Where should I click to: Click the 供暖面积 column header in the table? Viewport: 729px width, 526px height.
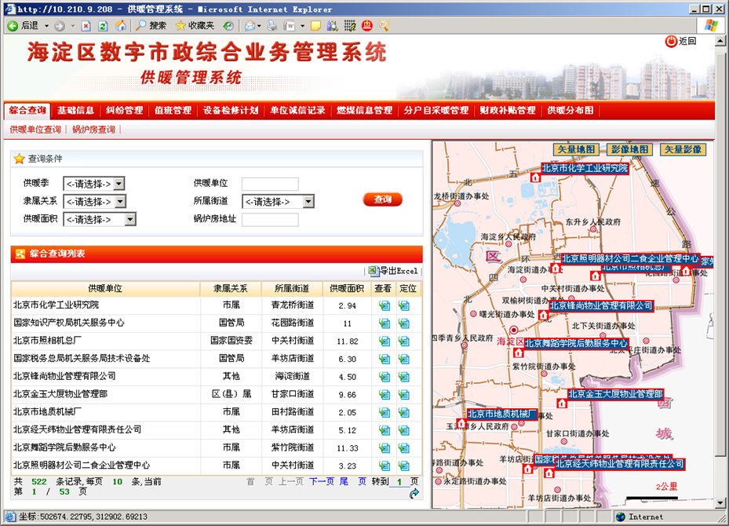pos(347,289)
